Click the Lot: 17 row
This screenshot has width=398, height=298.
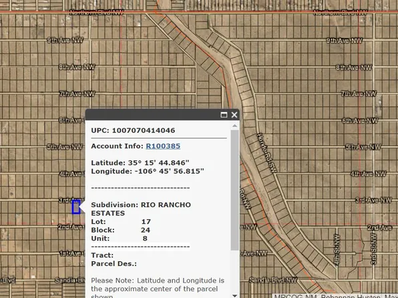click(121, 222)
